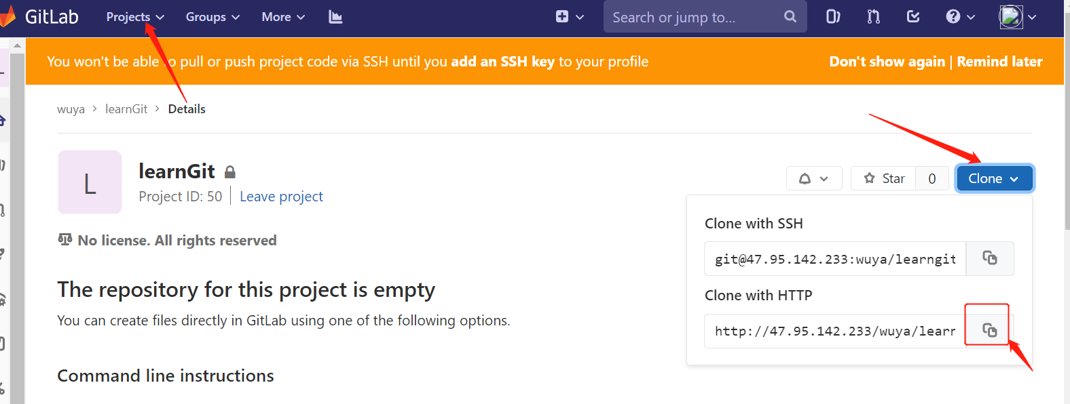Click the search magnifier icon
The image size is (1070, 404).
[790, 17]
